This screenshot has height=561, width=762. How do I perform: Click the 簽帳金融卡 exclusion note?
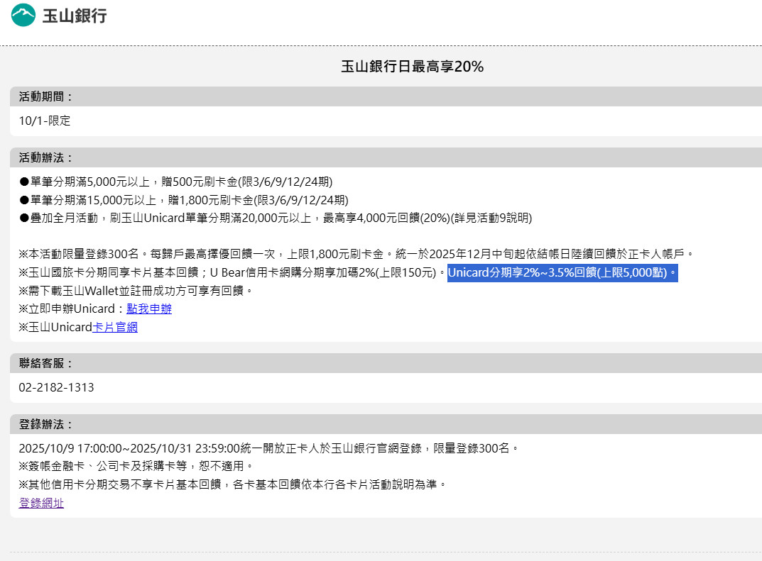[x=136, y=466]
